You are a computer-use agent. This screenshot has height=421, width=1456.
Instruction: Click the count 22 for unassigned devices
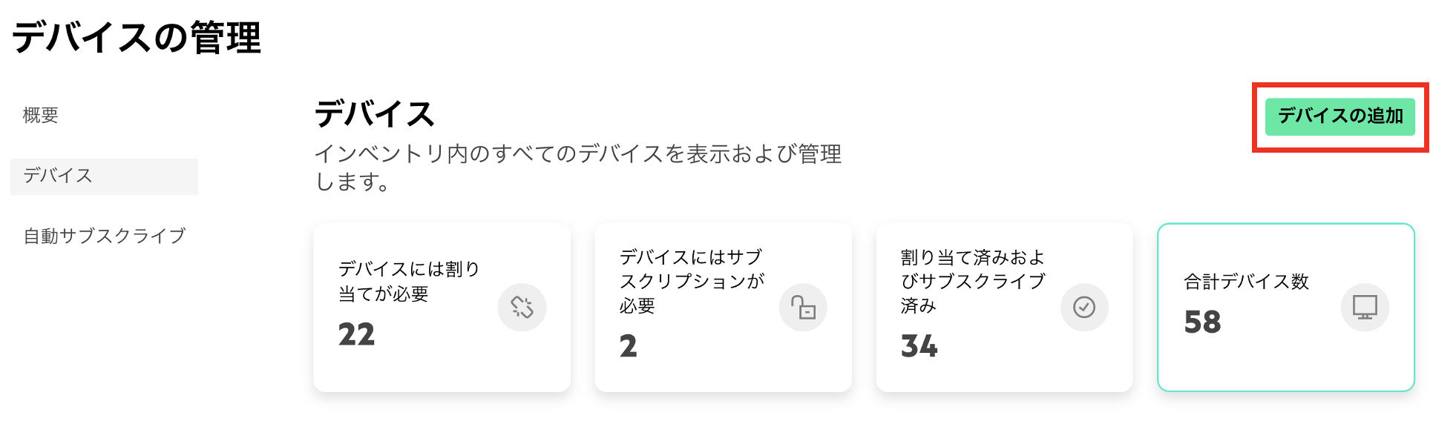pyautogui.click(x=356, y=334)
